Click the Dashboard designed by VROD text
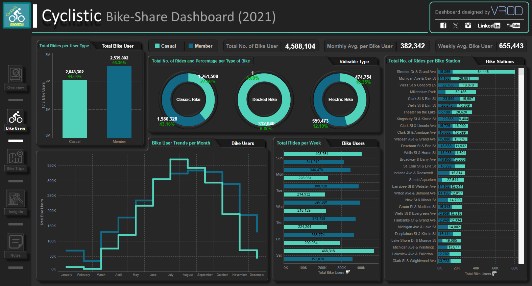 [x=479, y=11]
